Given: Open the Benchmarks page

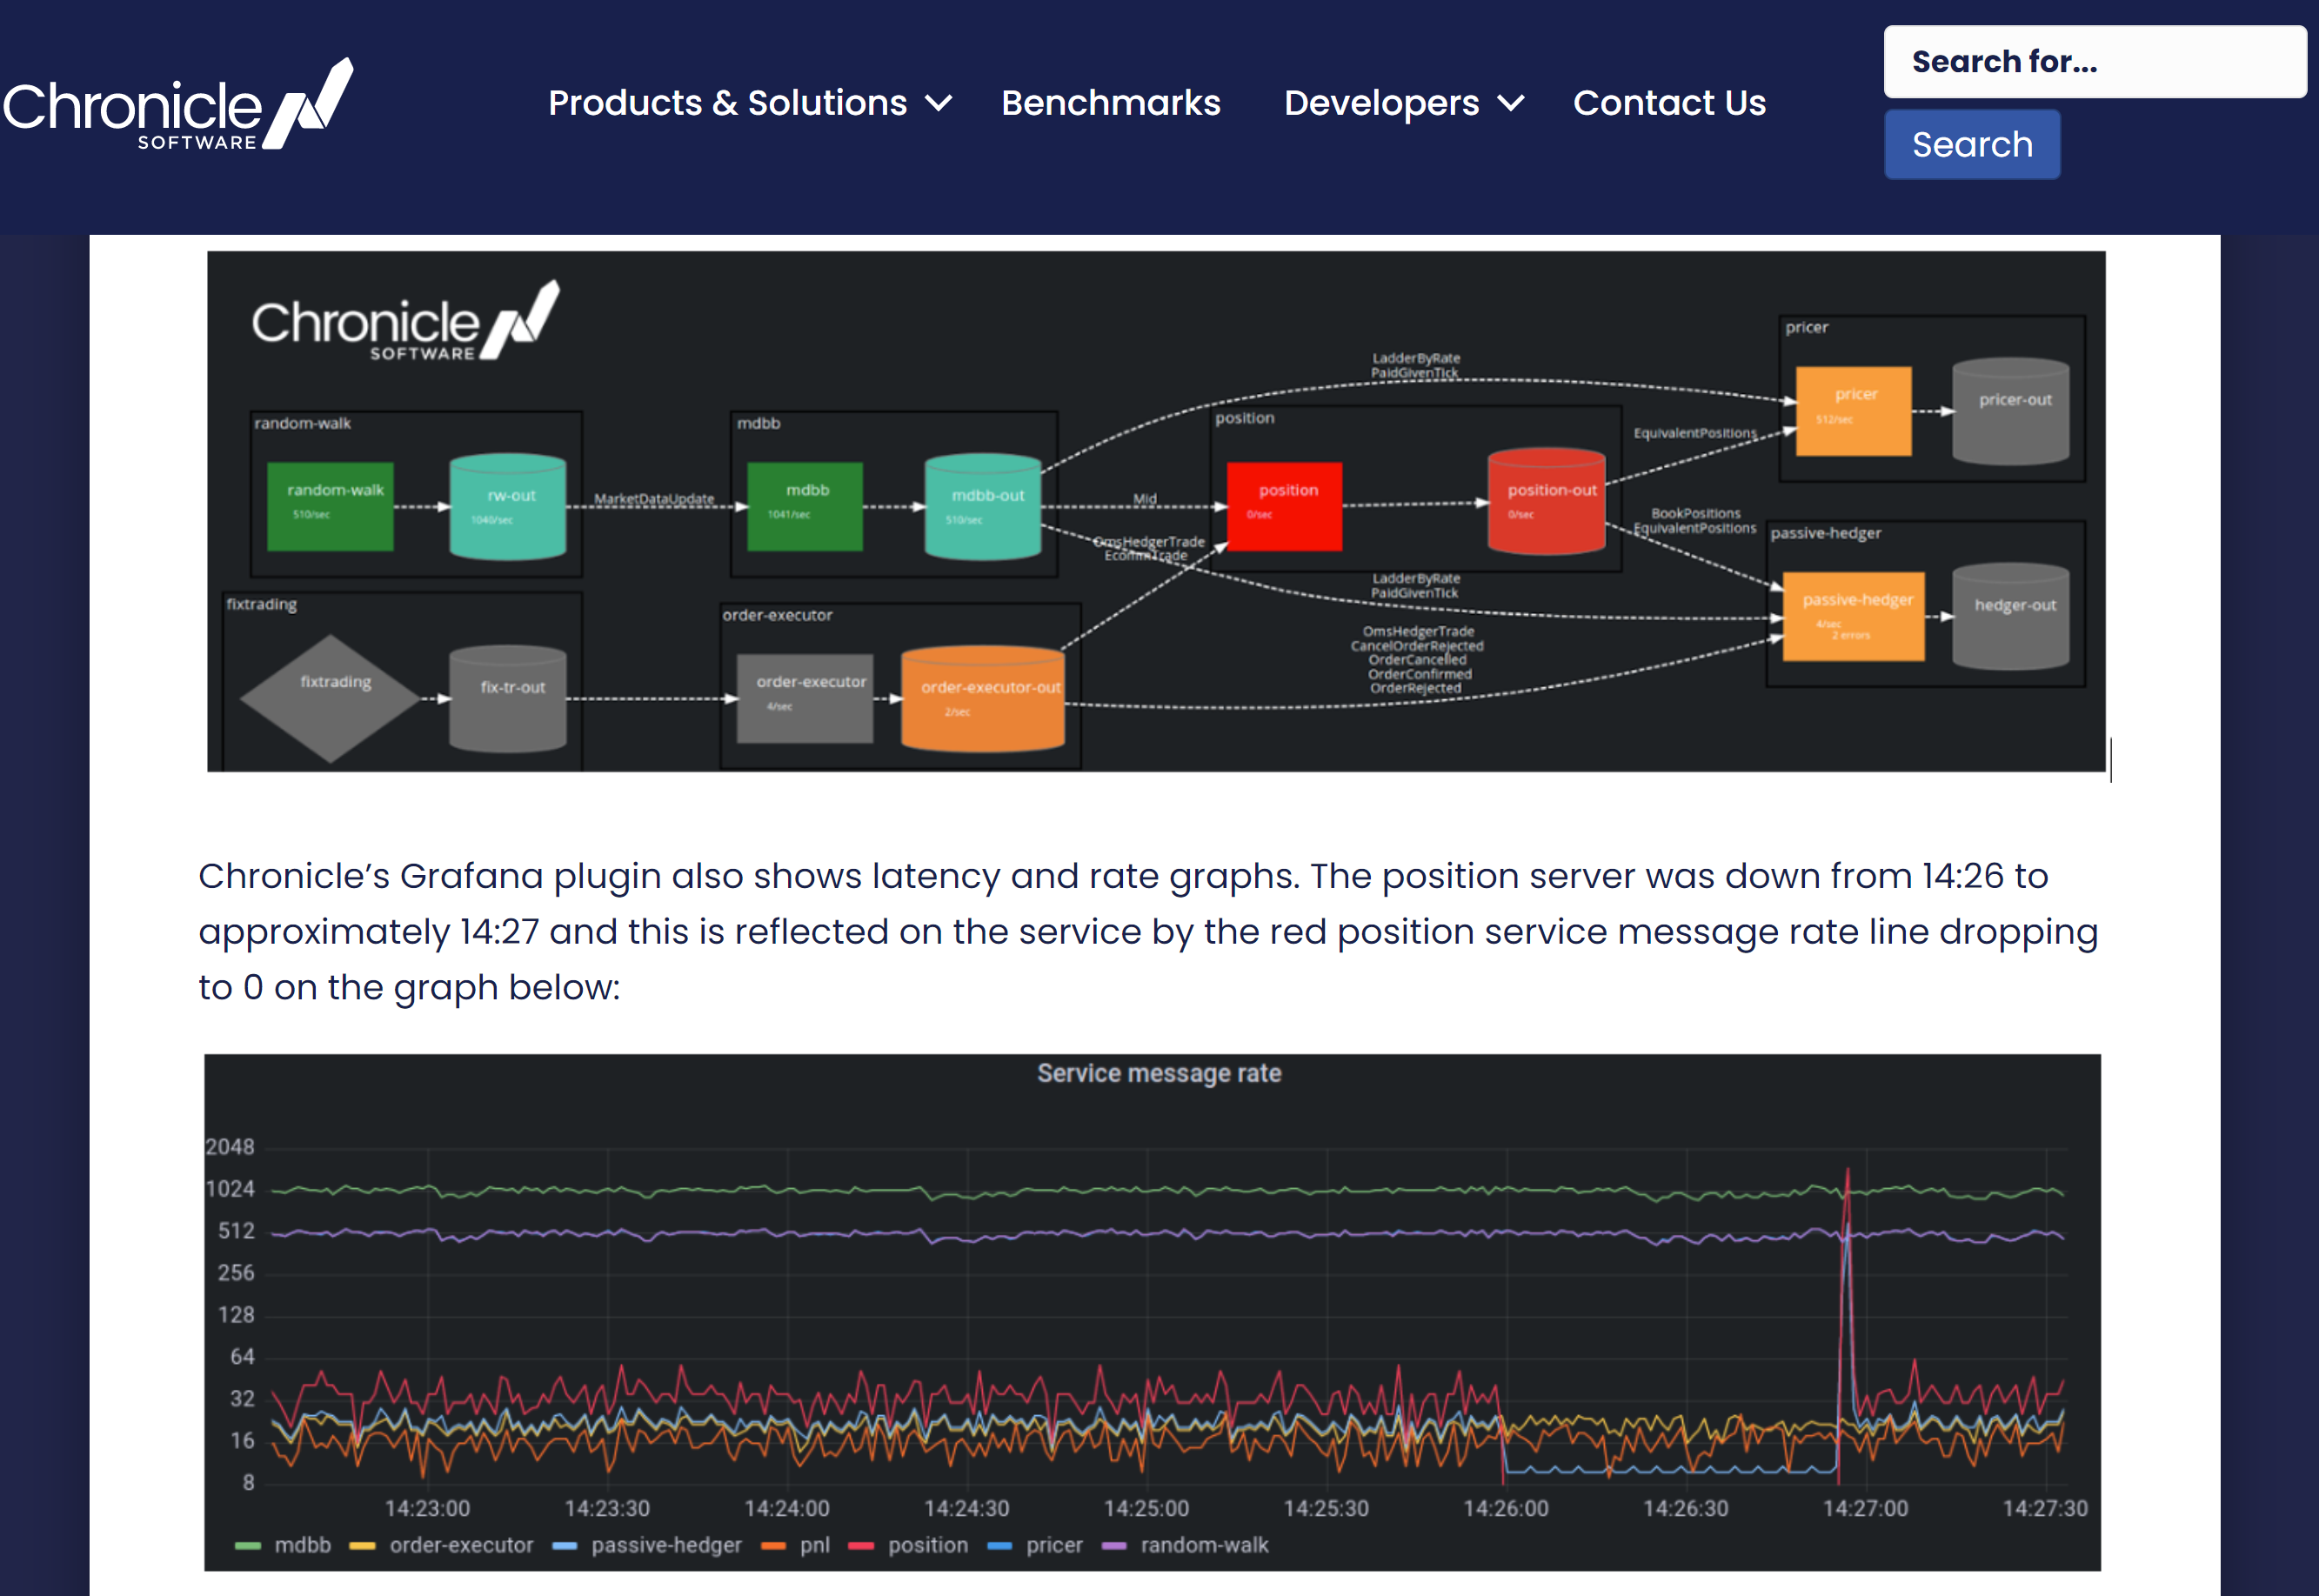Looking at the screenshot, I should pos(1111,103).
